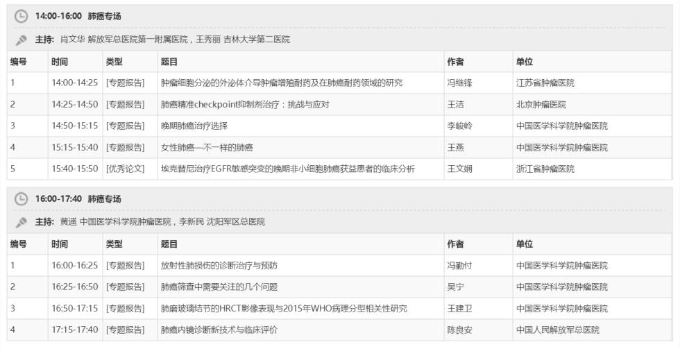Click time cell 14:25-14:50

[x=75, y=105]
